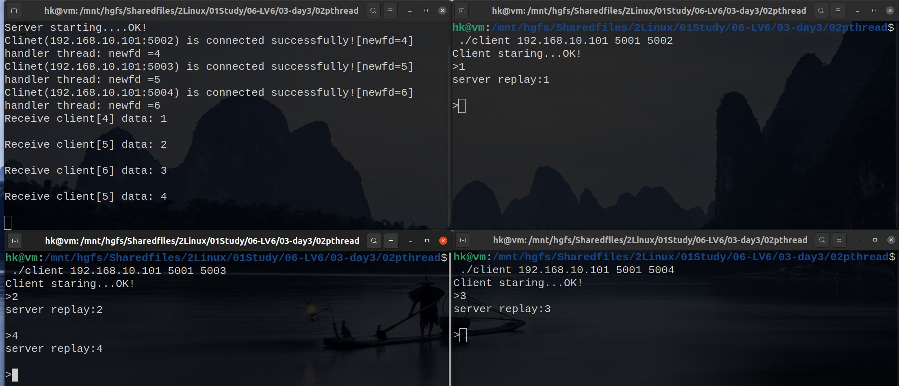The width and height of the screenshot is (899, 386).
Task: Click the "Receive client[6] data: 3" server line
Action: [x=86, y=170]
